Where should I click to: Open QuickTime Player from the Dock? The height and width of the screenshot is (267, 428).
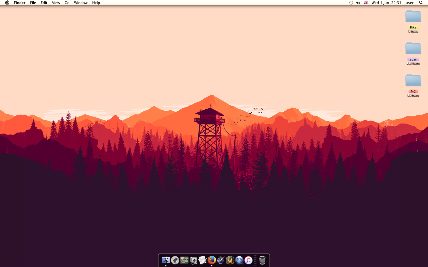pyautogui.click(x=239, y=260)
